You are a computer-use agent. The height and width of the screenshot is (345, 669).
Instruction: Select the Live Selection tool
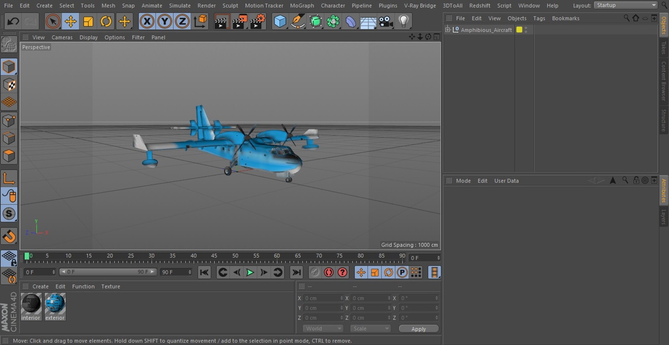(x=53, y=22)
